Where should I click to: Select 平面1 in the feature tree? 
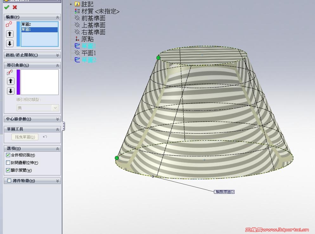coord(89,53)
